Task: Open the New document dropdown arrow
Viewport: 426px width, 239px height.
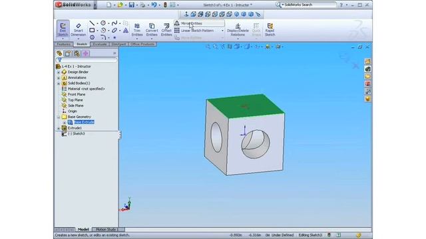Action: click(114, 5)
